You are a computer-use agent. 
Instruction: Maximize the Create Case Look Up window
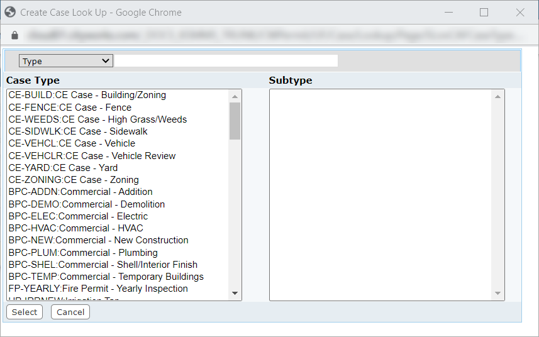coord(484,12)
